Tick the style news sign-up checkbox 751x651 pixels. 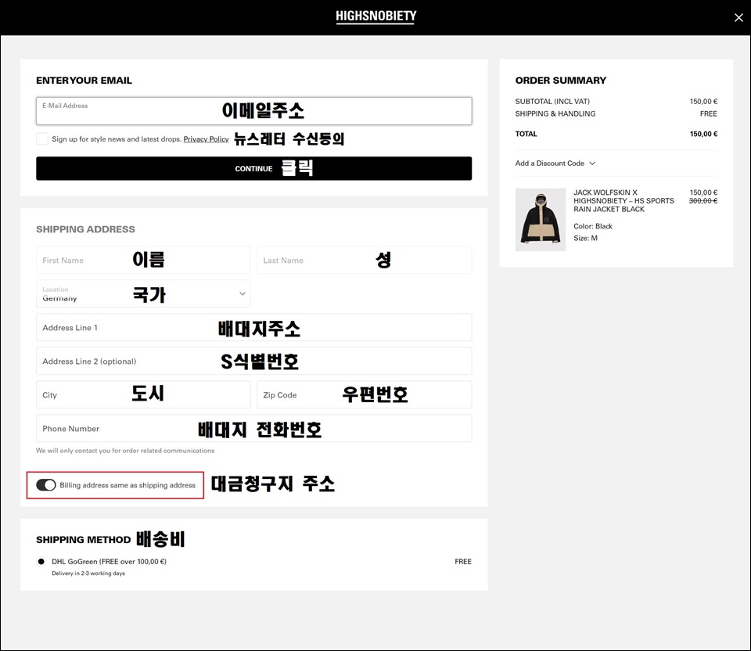pos(42,139)
